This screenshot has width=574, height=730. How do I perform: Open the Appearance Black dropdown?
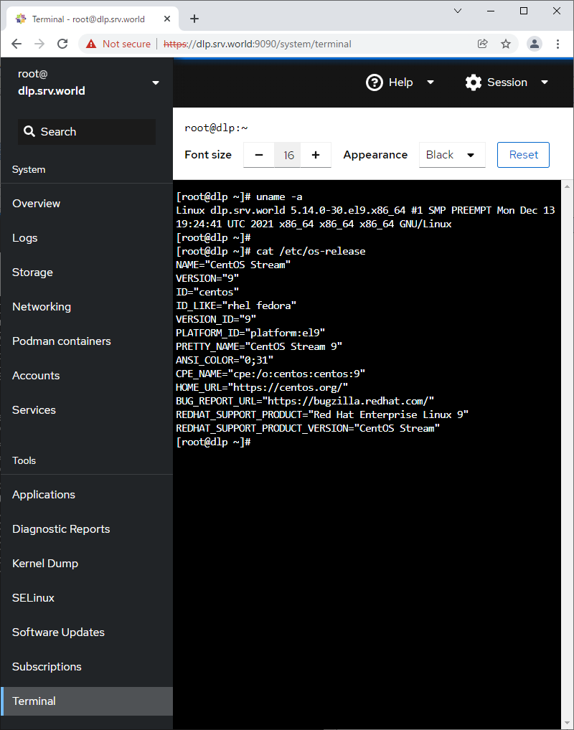[451, 155]
